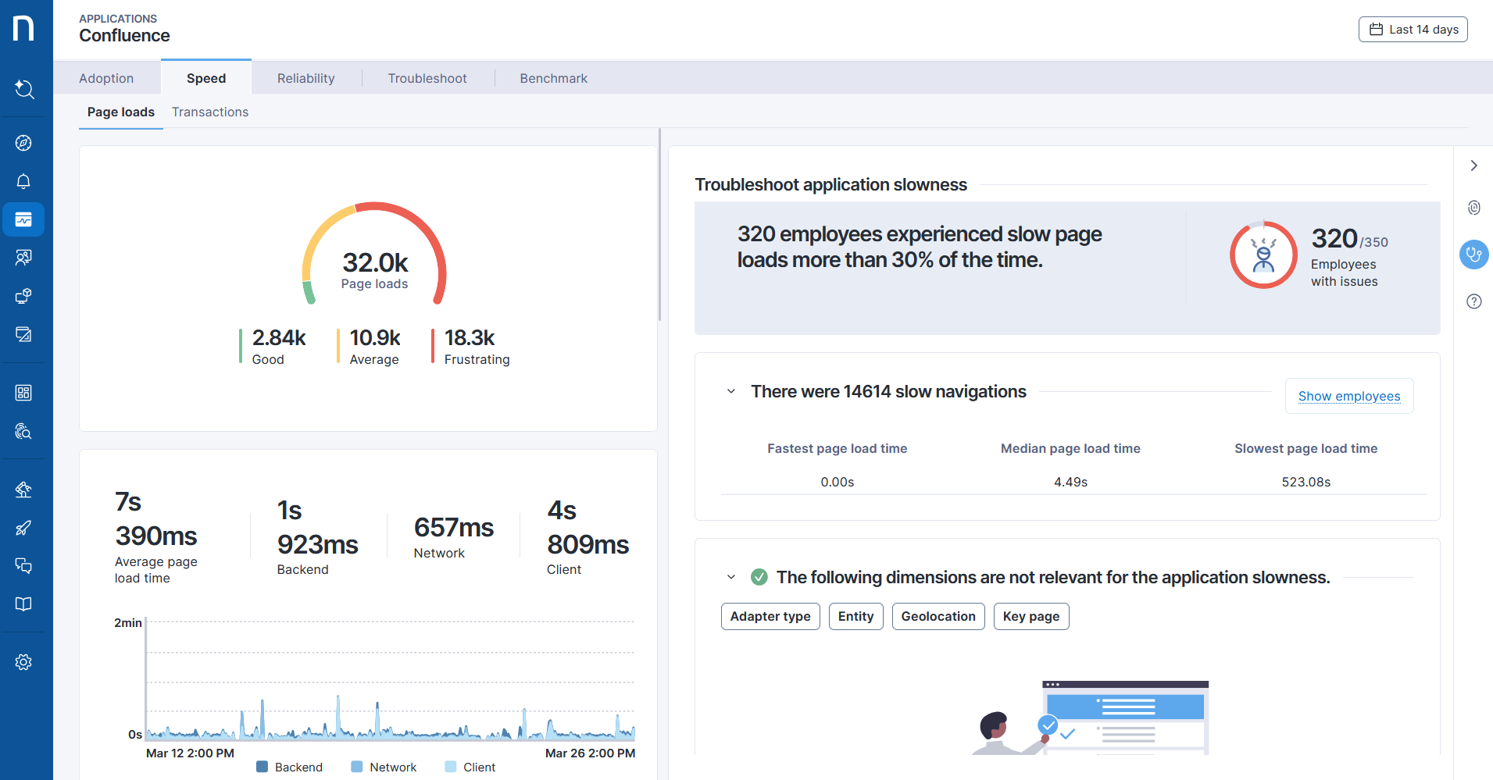Click the vertical scrollbar beside left panel

tap(659, 226)
